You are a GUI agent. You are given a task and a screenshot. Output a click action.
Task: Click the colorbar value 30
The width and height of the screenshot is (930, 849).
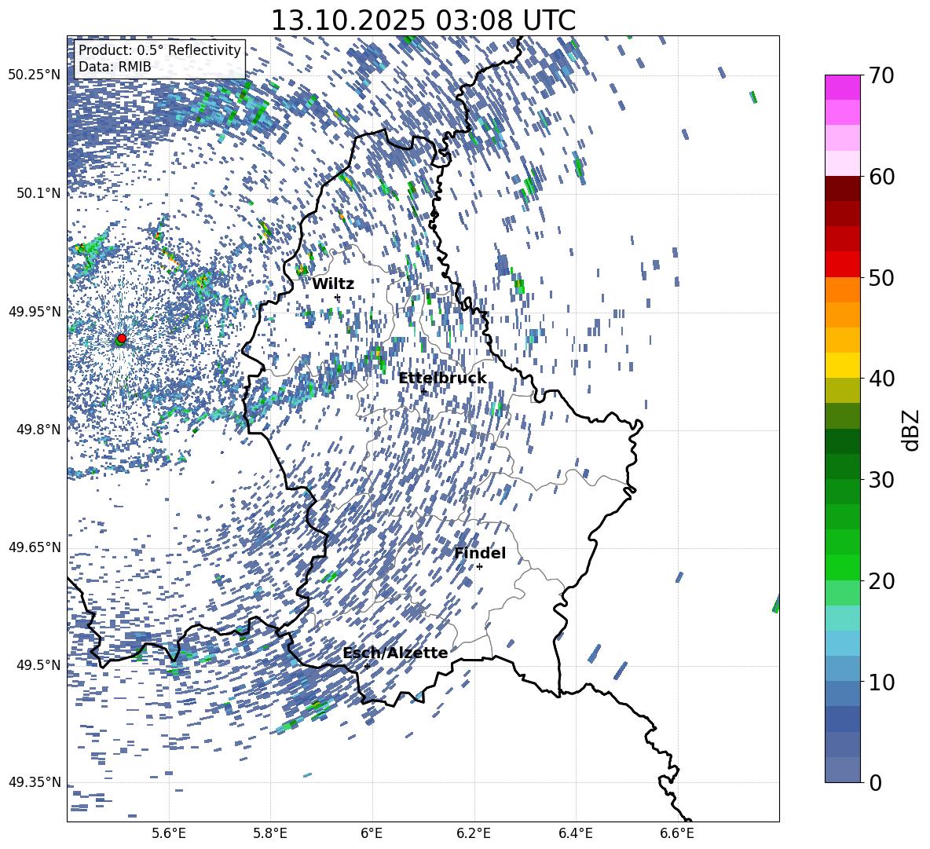click(x=882, y=480)
